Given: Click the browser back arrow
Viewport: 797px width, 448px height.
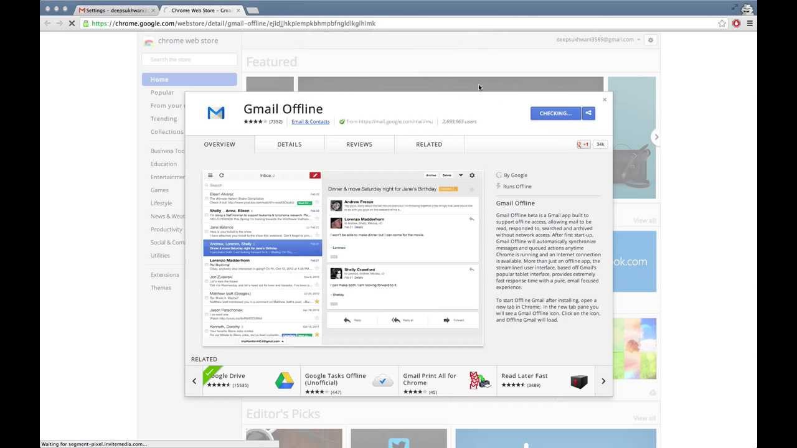Looking at the screenshot, I should click(x=47, y=24).
